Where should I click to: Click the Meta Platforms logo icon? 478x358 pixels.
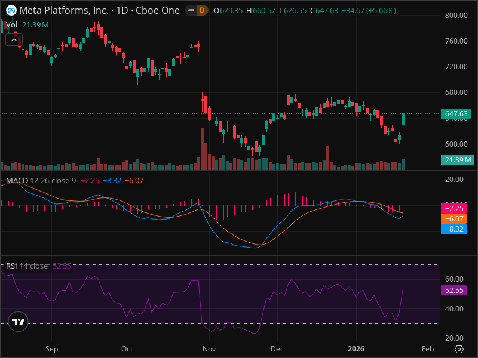click(11, 10)
